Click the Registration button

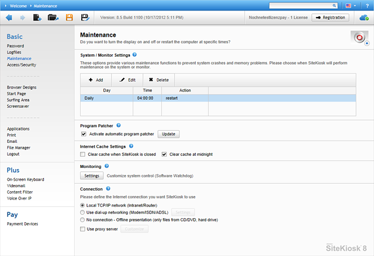[x=330, y=17]
